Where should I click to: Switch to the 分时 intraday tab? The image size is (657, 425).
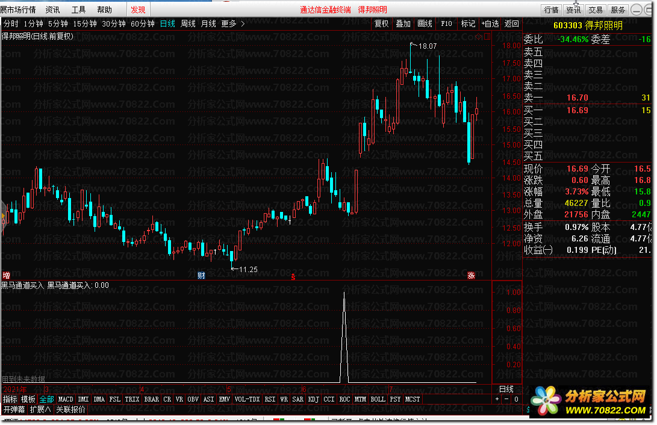10,24
